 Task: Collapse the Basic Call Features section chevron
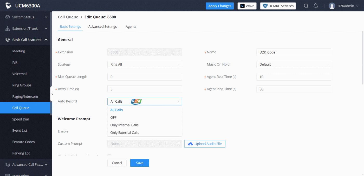click(46, 40)
